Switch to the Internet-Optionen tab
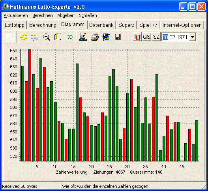This screenshot has height=191, width=208. [182, 25]
